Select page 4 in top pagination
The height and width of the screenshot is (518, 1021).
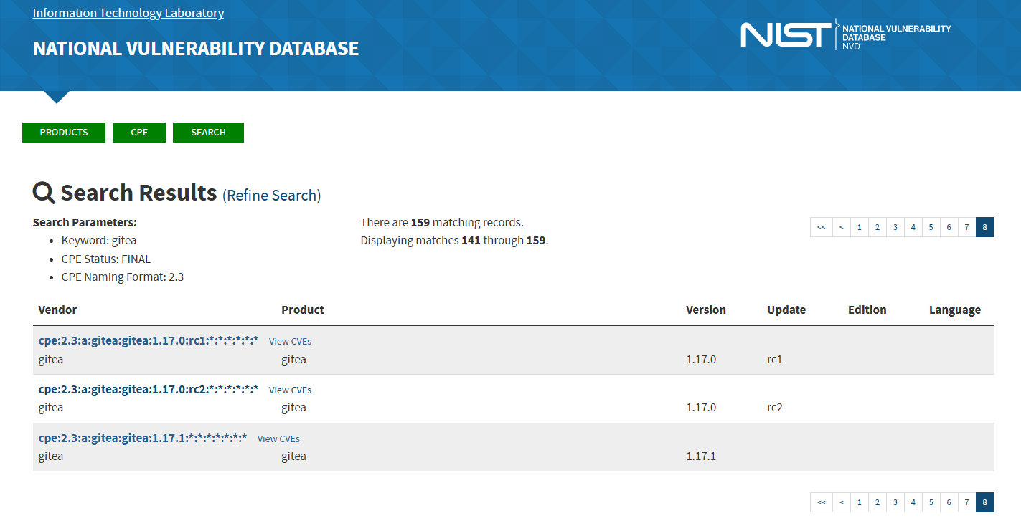(x=913, y=227)
